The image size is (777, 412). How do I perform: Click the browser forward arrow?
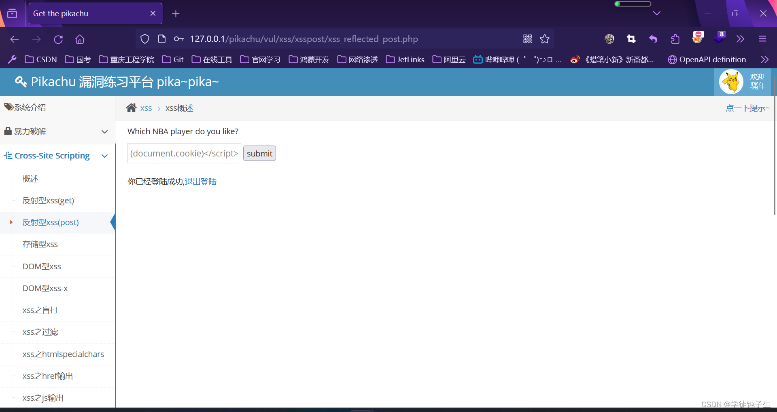click(x=36, y=39)
